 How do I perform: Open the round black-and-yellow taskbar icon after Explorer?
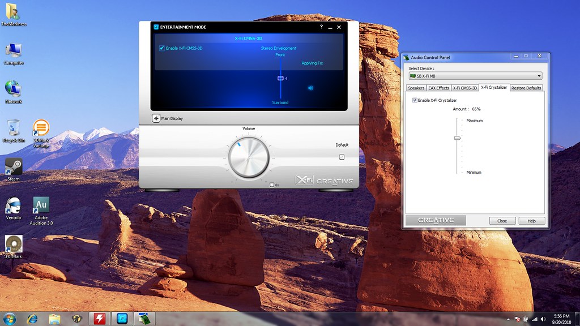click(76, 319)
